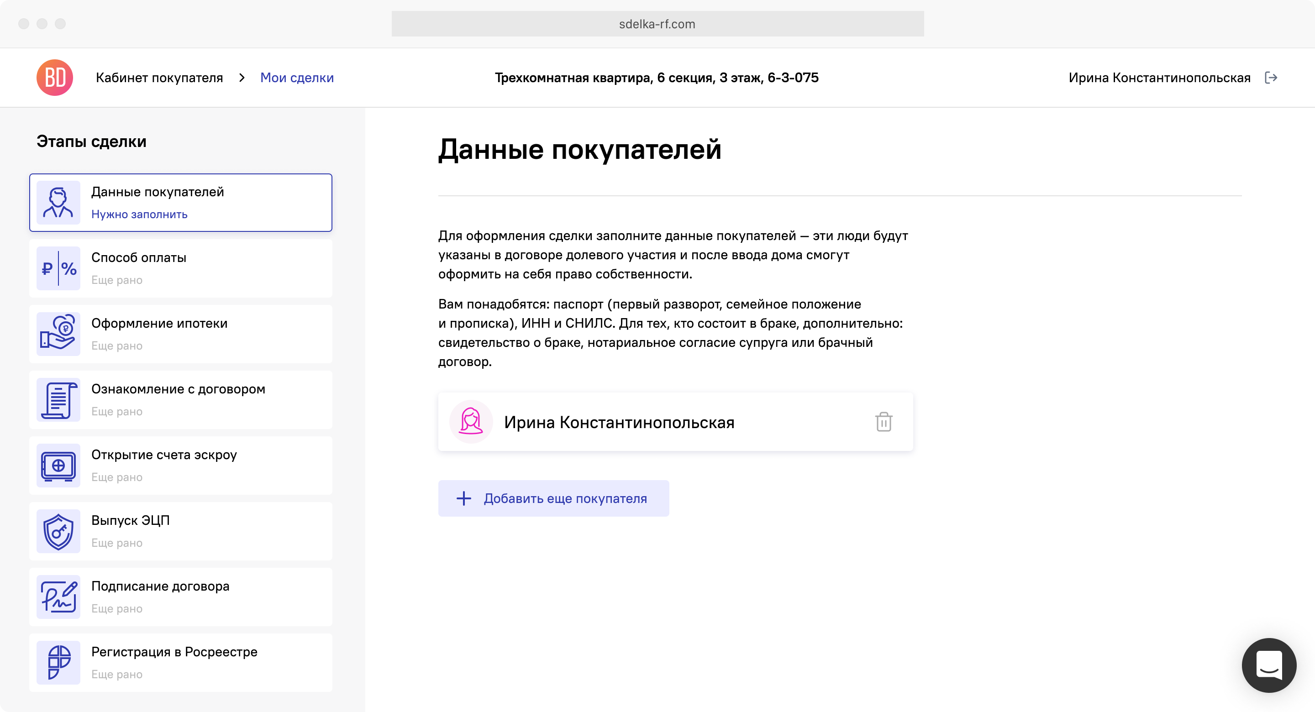Click the Rosreestr registration icon
Image resolution: width=1315 pixels, height=712 pixels.
tap(58, 663)
